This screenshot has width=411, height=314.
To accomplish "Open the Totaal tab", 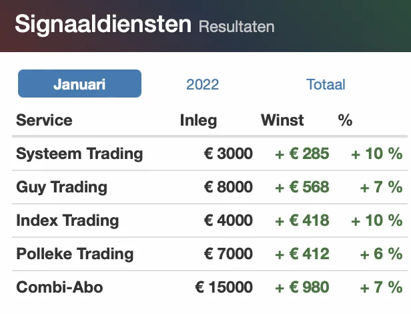I will click(x=326, y=85).
